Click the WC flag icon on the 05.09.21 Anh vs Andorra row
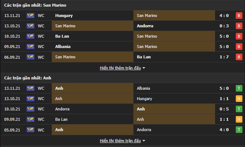This screenshot has height=147, width=245. (30, 130)
